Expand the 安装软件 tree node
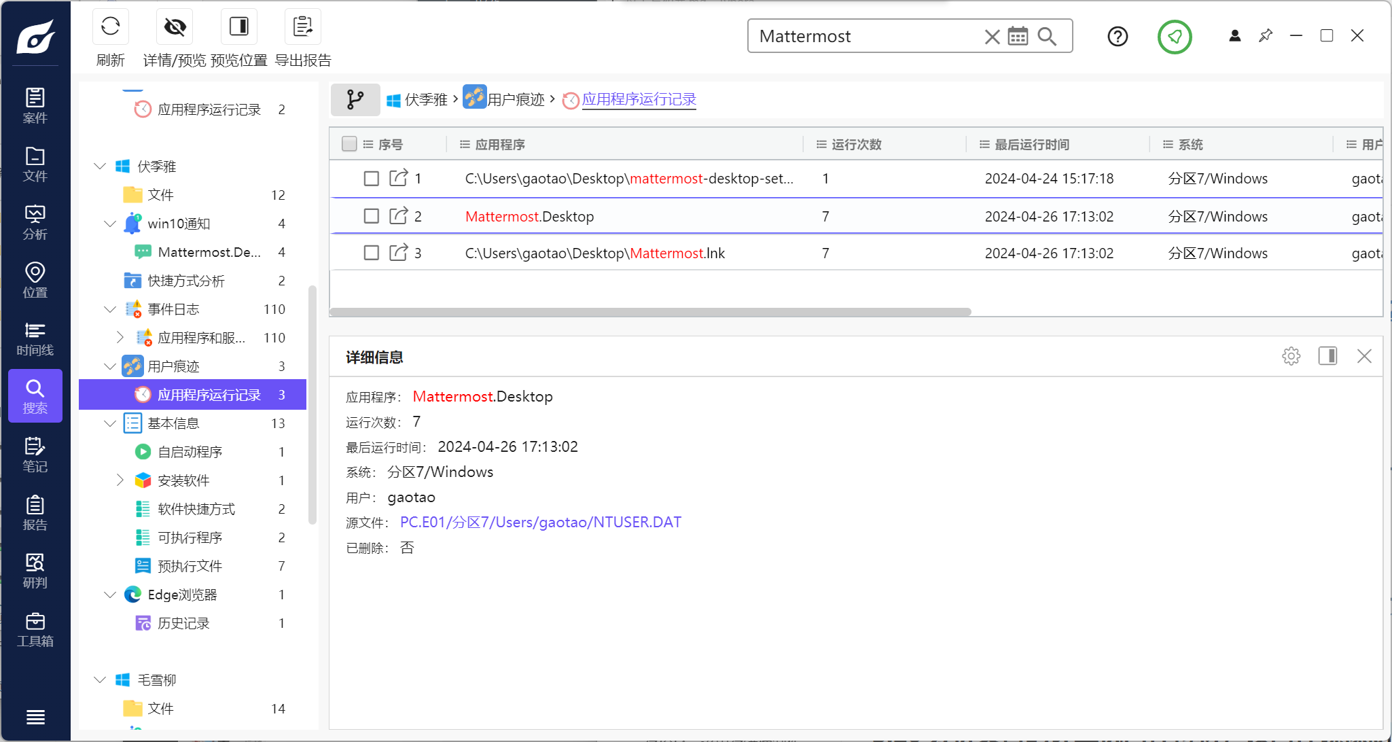This screenshot has height=742, width=1392. pos(120,480)
